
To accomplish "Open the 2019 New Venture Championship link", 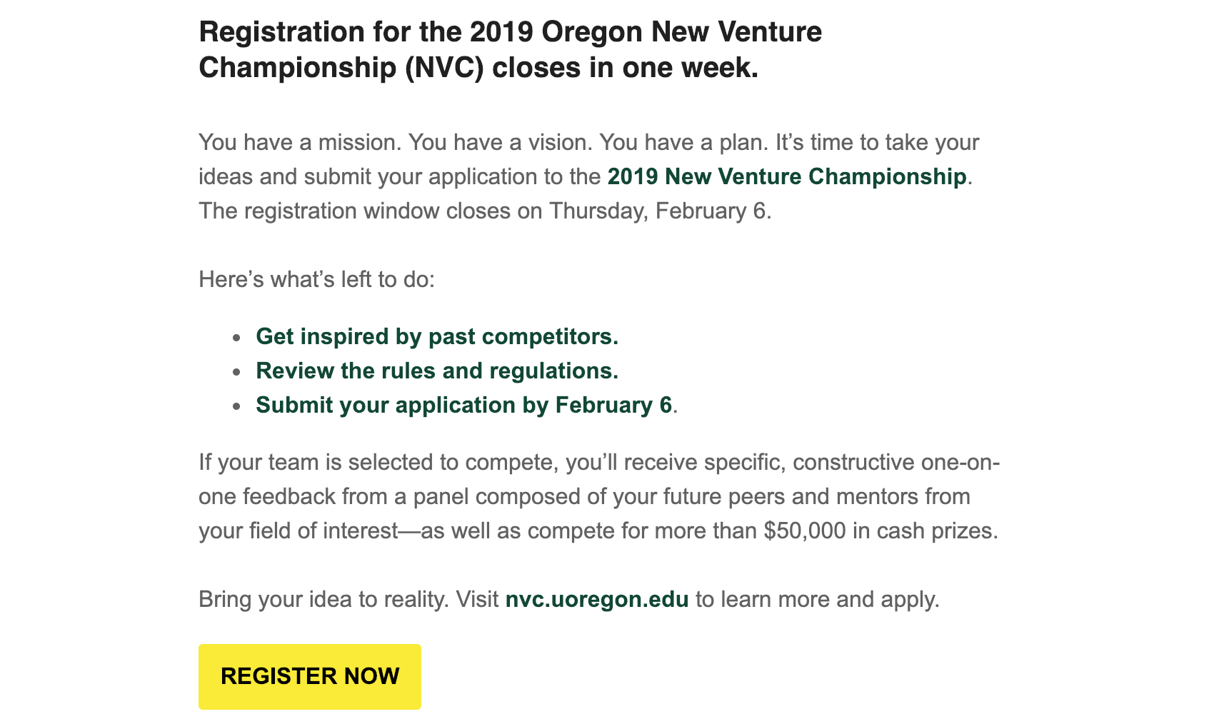I will (787, 176).
